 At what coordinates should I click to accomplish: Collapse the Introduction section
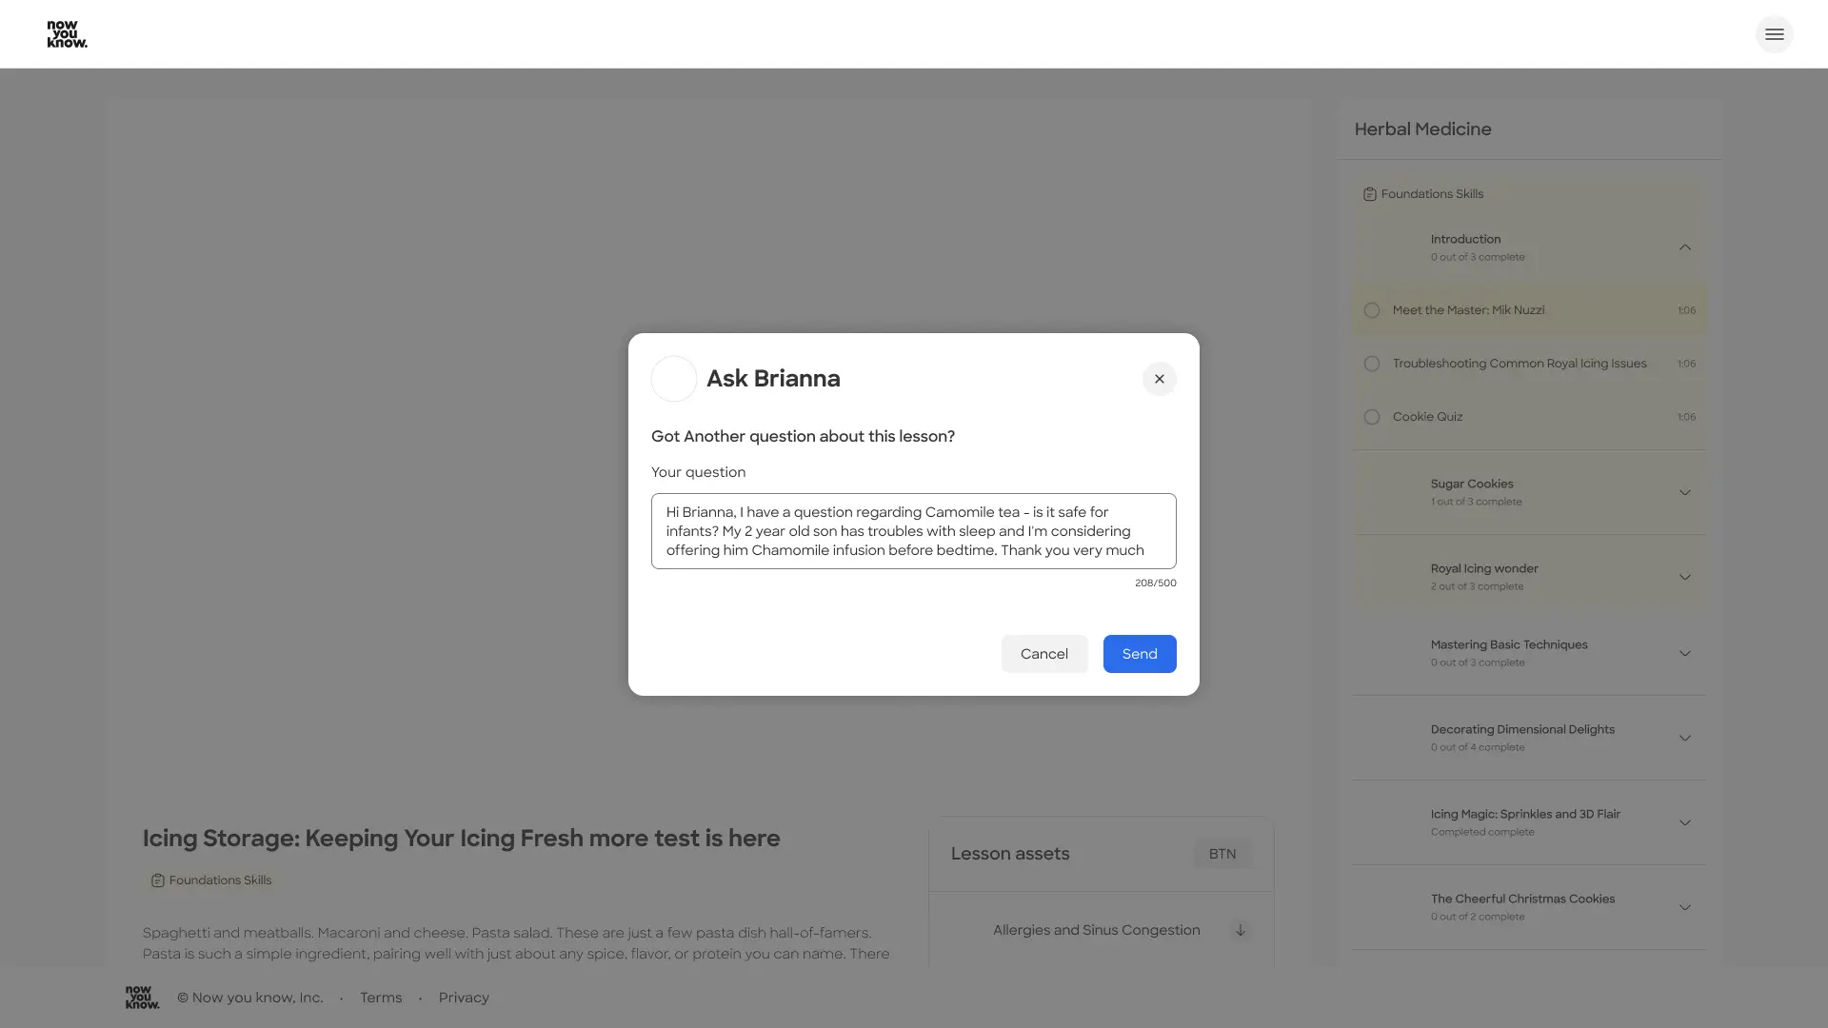[x=1684, y=247]
